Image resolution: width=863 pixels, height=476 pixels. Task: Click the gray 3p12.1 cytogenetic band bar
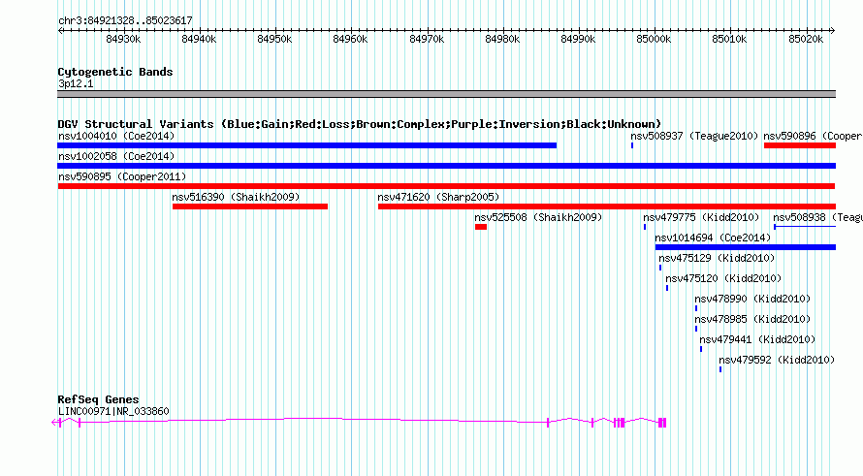coord(446,94)
